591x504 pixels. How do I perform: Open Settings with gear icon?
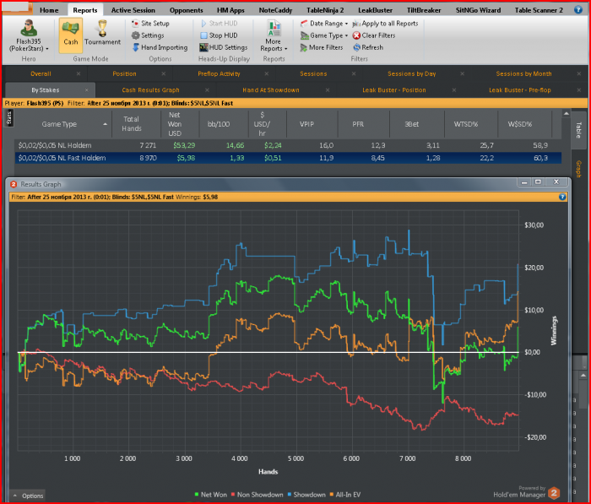pos(148,35)
